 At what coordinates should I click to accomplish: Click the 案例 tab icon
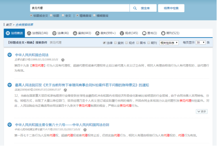(75, 33)
